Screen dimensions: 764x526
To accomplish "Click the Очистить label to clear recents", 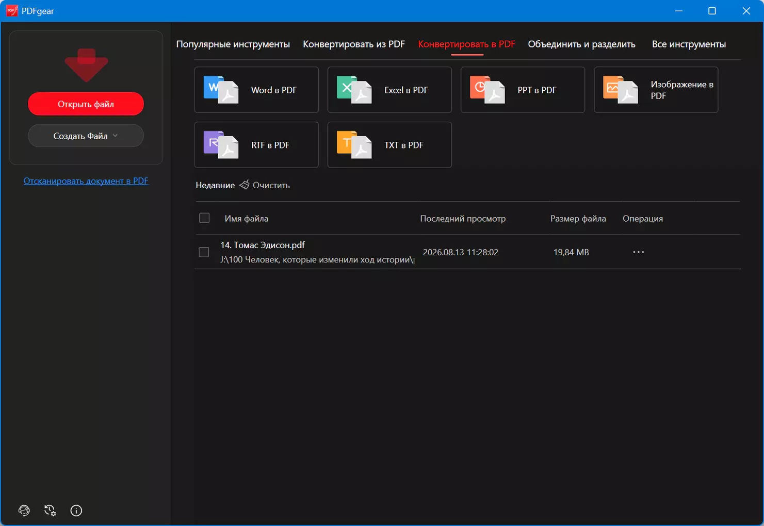I will [271, 185].
